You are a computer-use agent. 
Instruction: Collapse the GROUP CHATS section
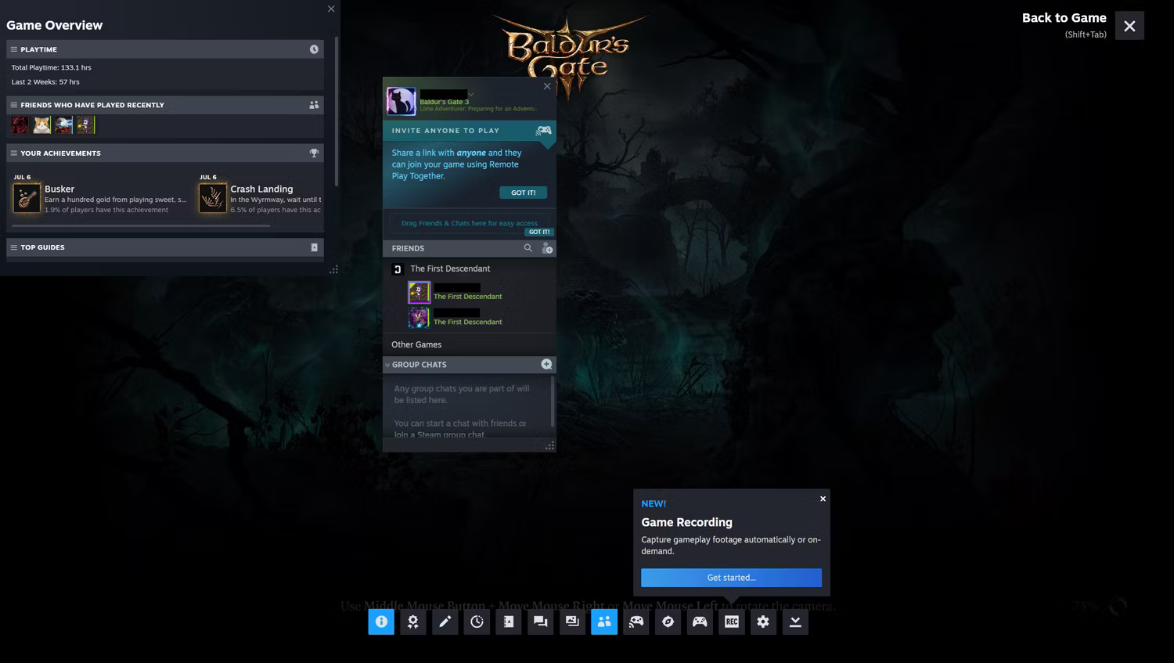pyautogui.click(x=388, y=364)
